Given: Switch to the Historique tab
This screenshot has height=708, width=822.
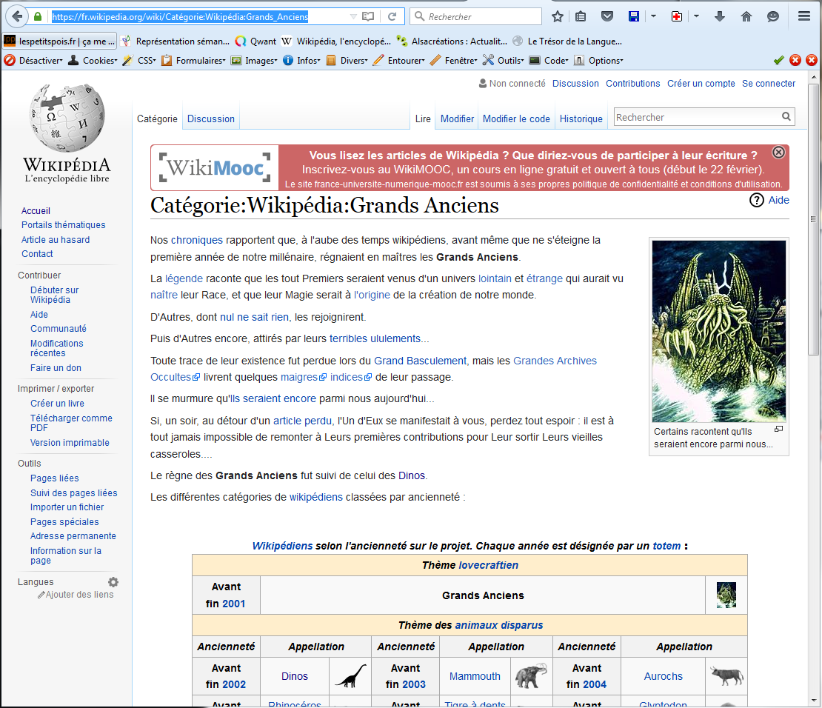Looking at the screenshot, I should click(x=581, y=118).
